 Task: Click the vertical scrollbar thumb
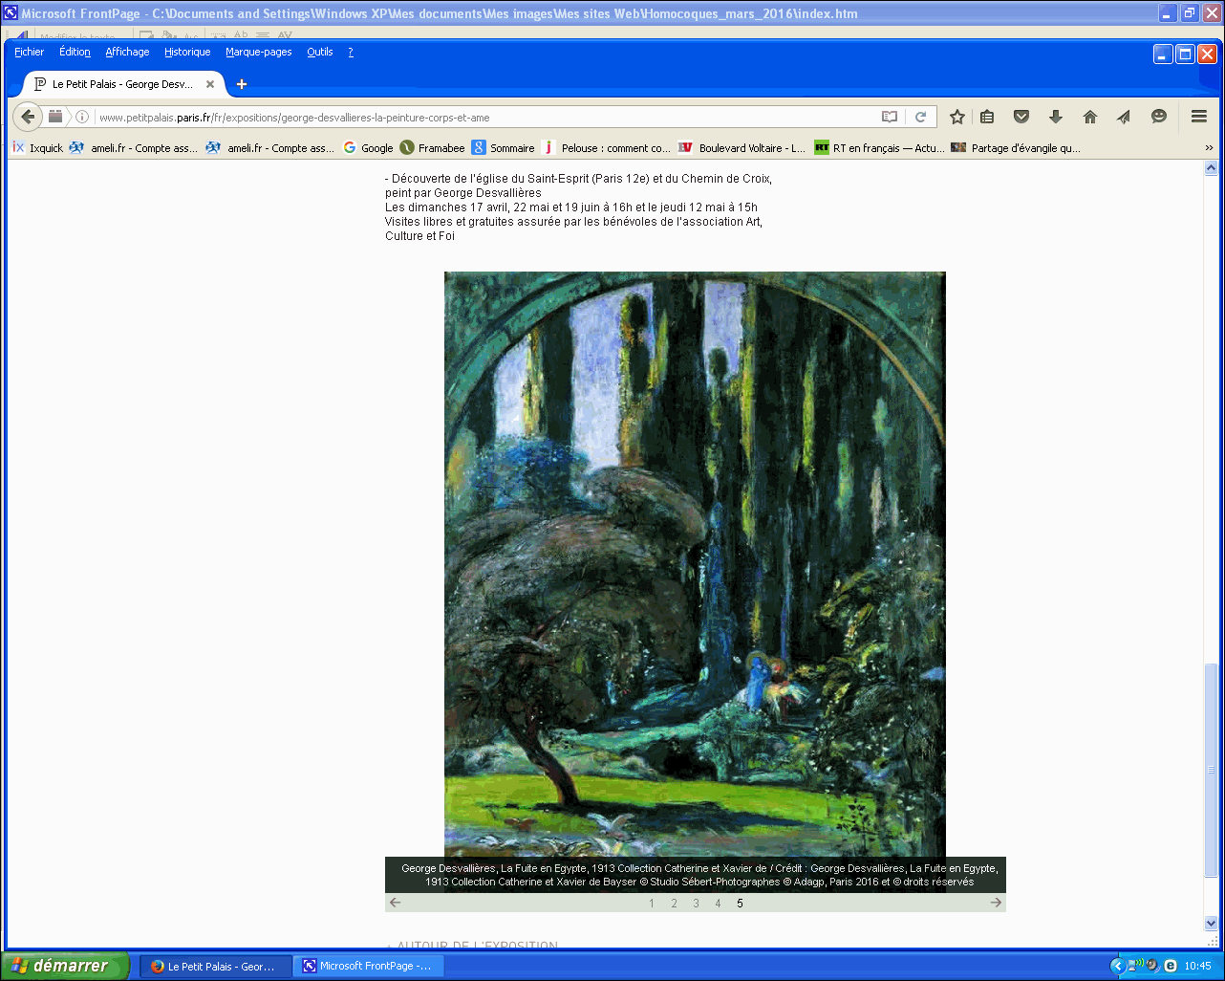click(1212, 771)
